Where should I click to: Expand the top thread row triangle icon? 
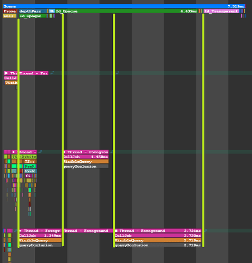click(x=6, y=73)
